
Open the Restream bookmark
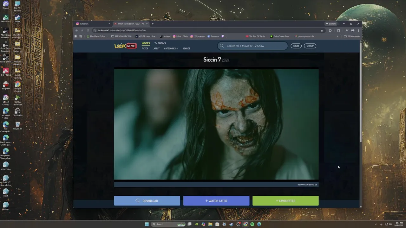pos(213,36)
